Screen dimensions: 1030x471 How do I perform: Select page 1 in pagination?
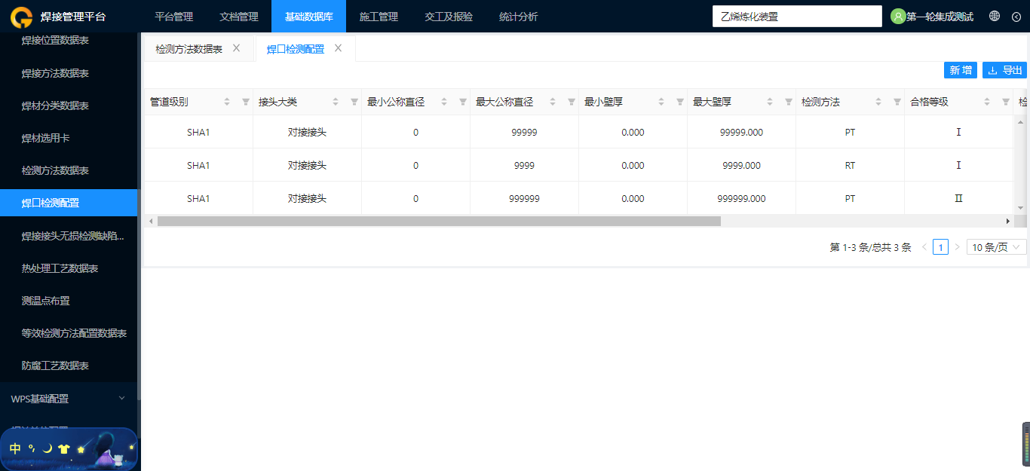pyautogui.click(x=940, y=247)
